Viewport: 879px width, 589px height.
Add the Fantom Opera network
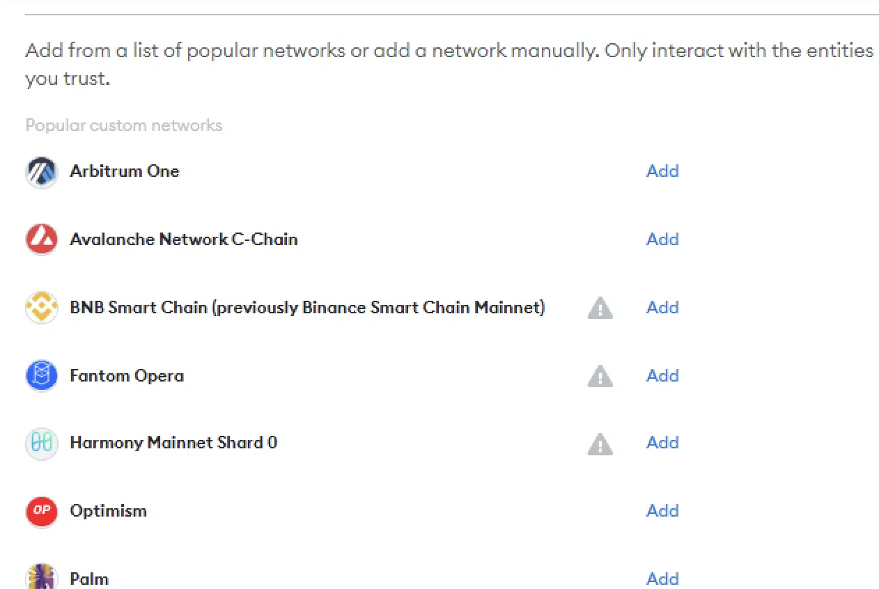[662, 376]
